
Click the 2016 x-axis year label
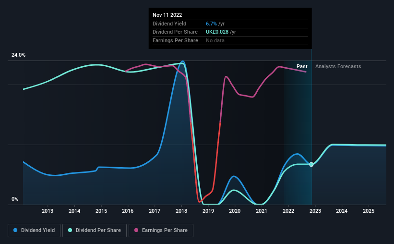coord(128,211)
